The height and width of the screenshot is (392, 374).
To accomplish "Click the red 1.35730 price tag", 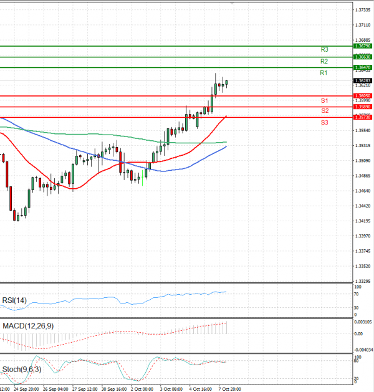I will click(x=363, y=117).
